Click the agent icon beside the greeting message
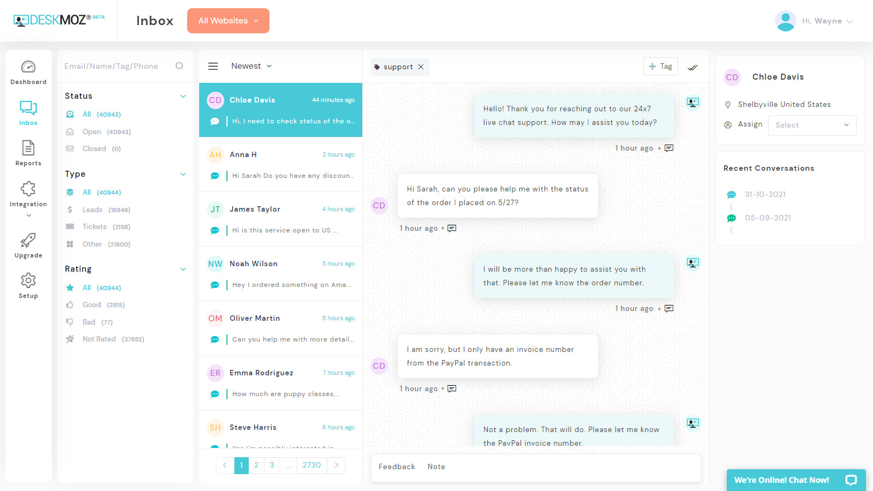873x491 pixels. pyautogui.click(x=693, y=102)
